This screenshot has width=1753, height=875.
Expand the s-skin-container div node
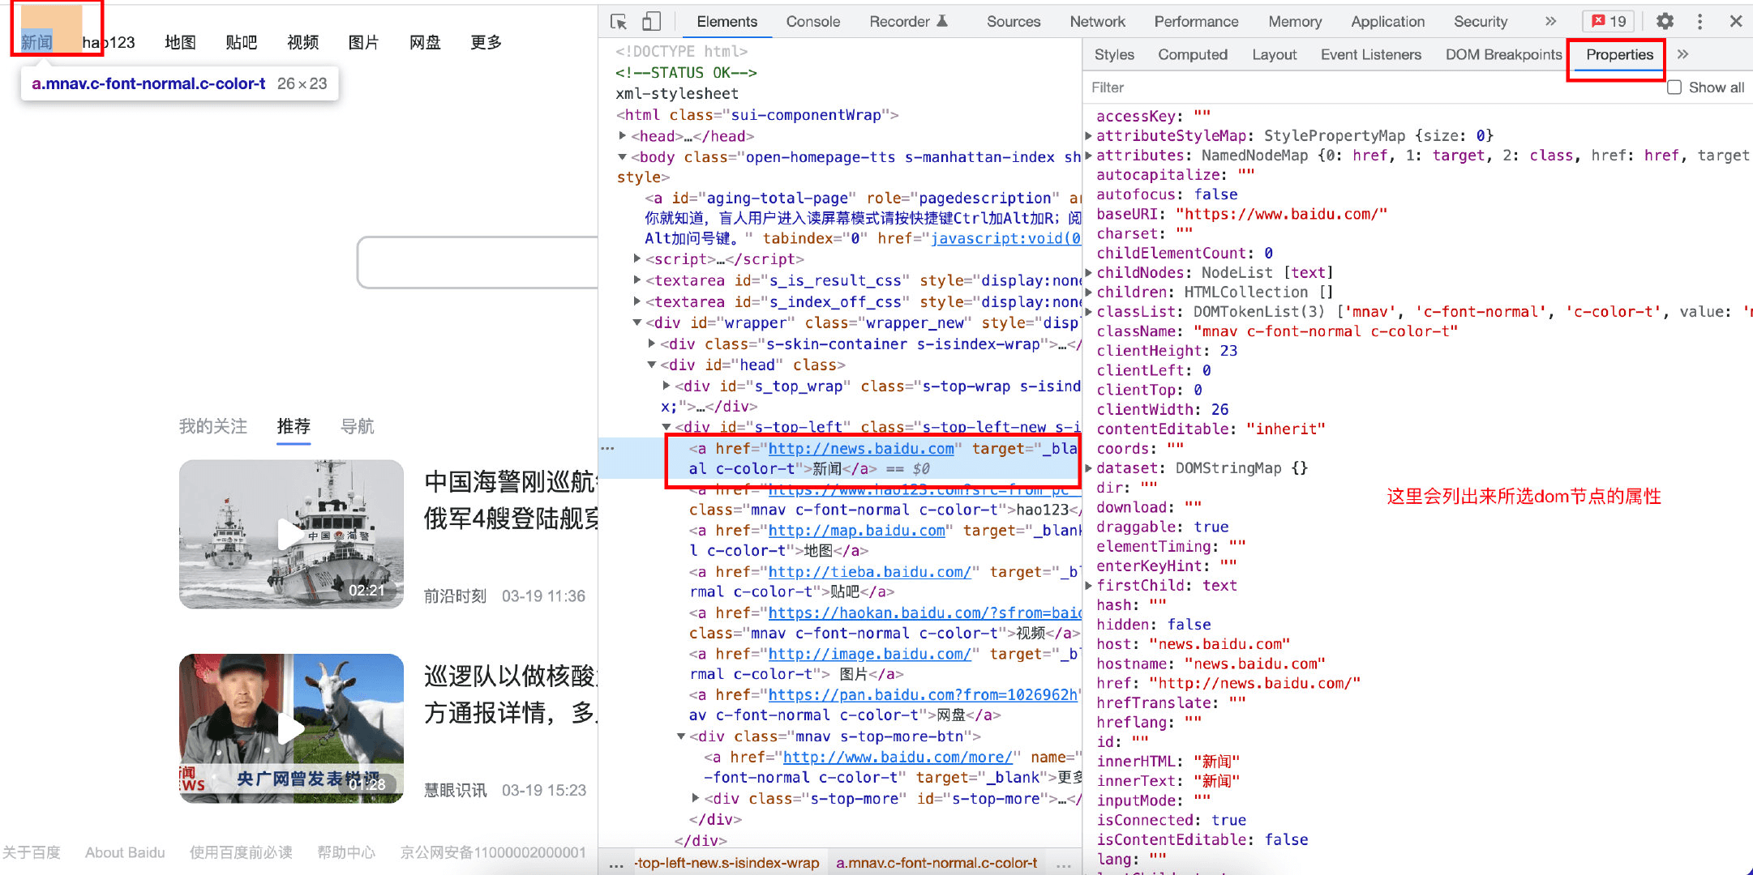[x=652, y=344]
